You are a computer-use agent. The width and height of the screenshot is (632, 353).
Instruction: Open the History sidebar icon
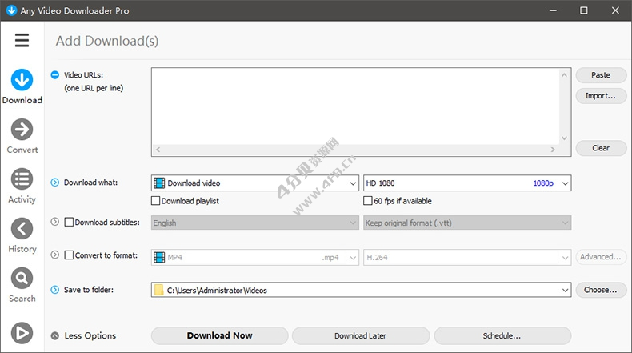click(22, 229)
